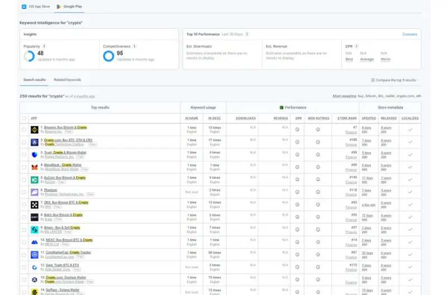The image size is (447, 295).
Task: Open the Phantom Technologies, Inc. developer link
Action: point(64,194)
